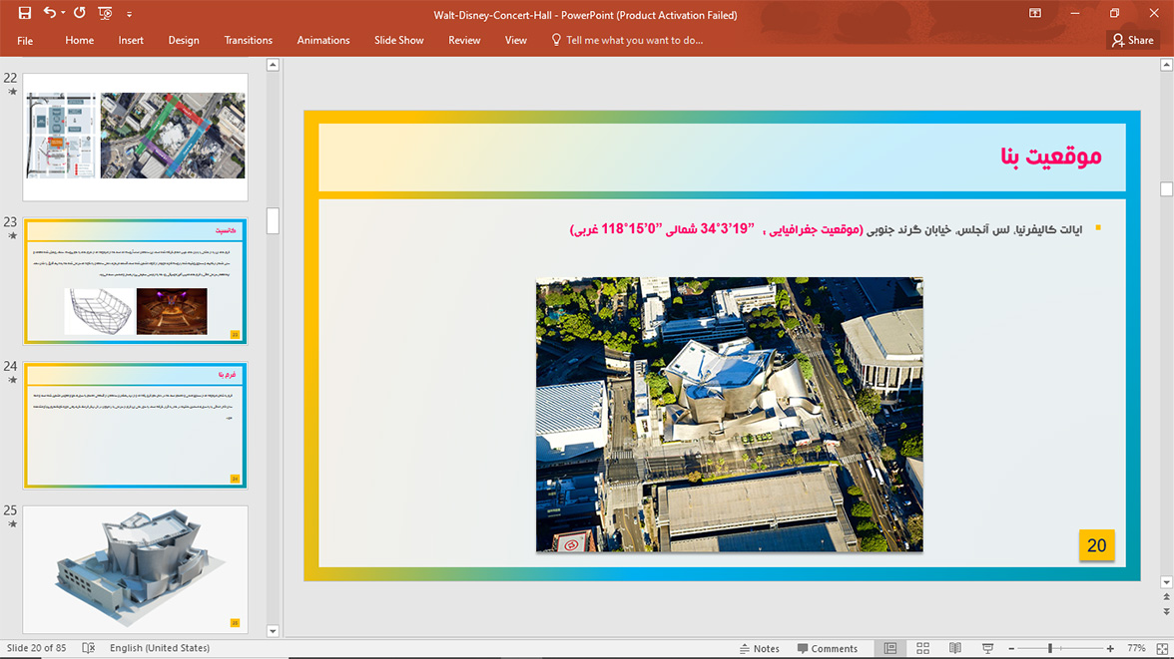Image resolution: width=1174 pixels, height=659 pixels.
Task: Save the presentation with the floppy icon
Action: (x=25, y=13)
